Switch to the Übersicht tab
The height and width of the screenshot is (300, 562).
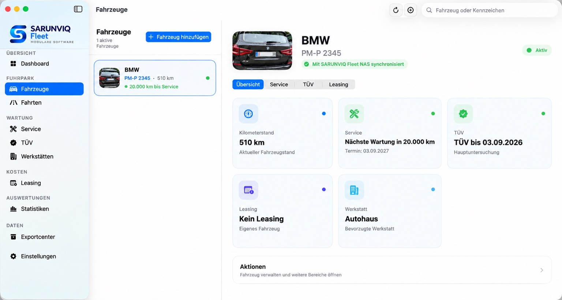pyautogui.click(x=248, y=84)
